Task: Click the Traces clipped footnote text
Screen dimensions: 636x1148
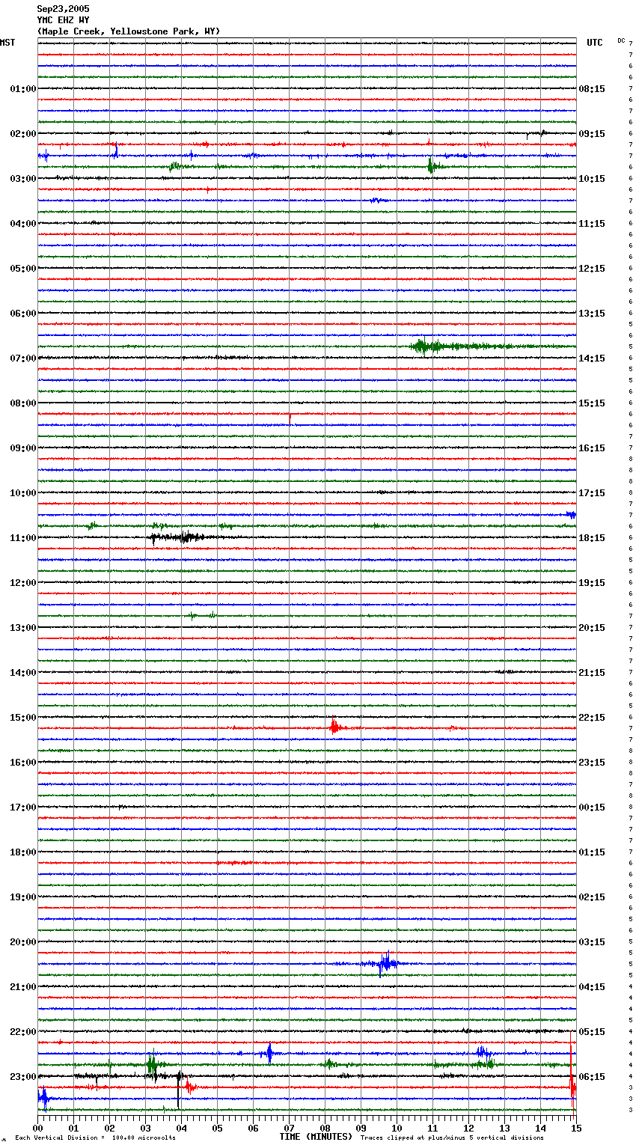Action: point(452,1138)
